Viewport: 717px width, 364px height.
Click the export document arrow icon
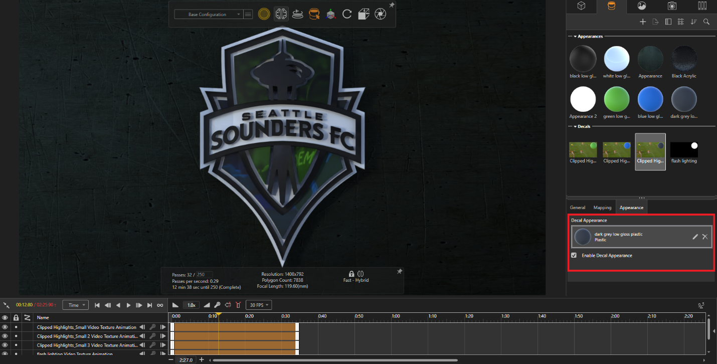pyautogui.click(x=655, y=22)
